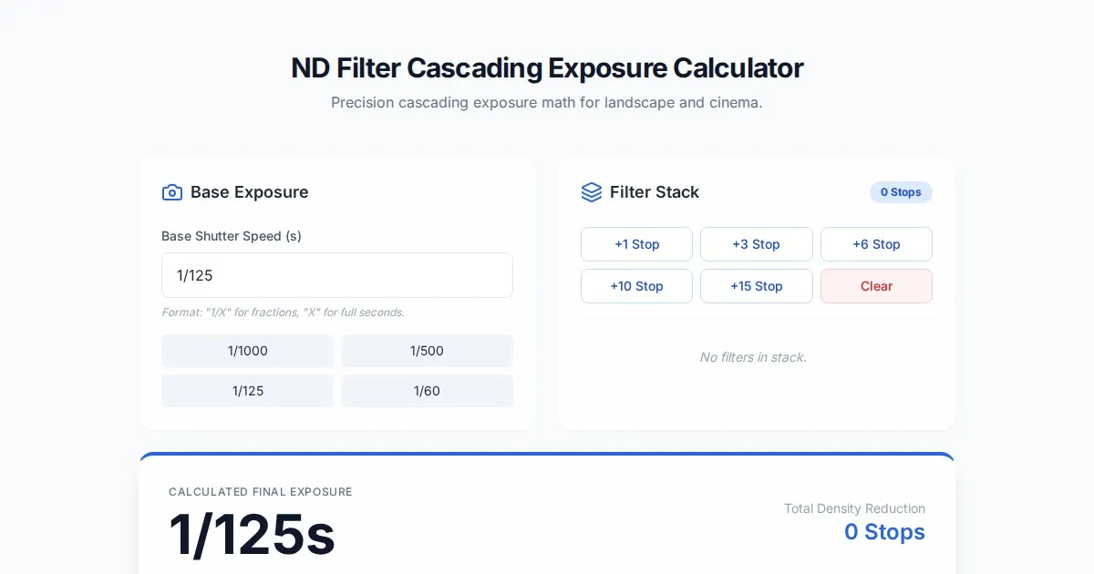The width and height of the screenshot is (1094, 574).
Task: Apply a +15 Stop filter
Action: click(x=756, y=286)
